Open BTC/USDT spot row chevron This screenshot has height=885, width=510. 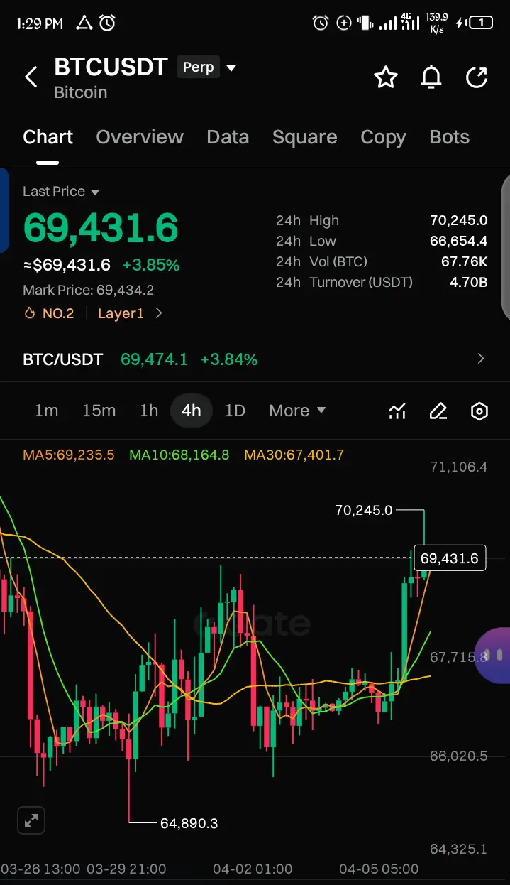481,359
